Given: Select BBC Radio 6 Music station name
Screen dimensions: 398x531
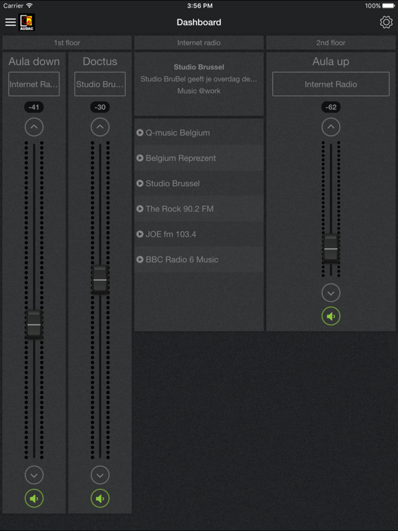Looking at the screenshot, I should pyautogui.click(x=182, y=260).
